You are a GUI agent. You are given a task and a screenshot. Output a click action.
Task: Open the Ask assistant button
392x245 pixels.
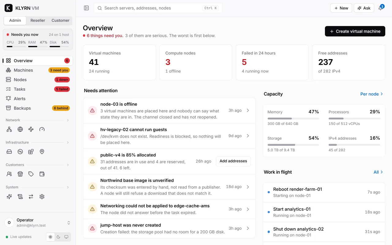[364, 8]
